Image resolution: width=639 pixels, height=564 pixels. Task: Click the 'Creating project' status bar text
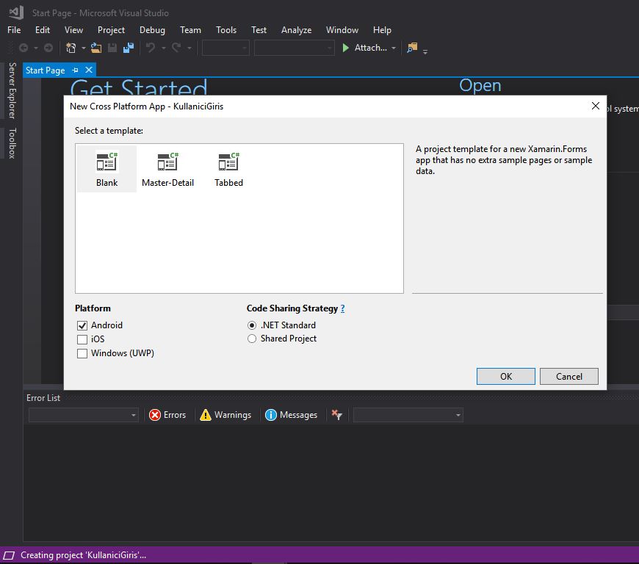83,555
